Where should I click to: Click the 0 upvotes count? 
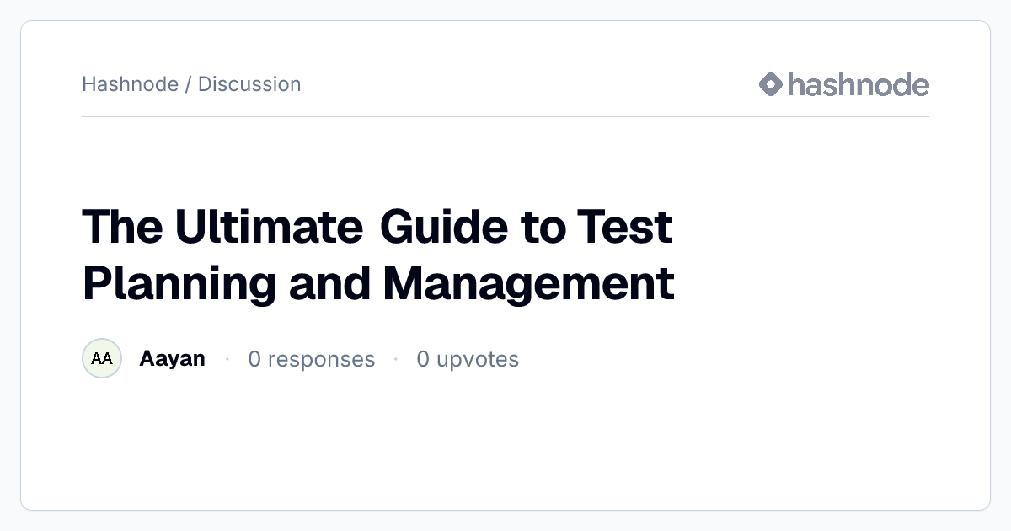pyautogui.click(x=468, y=359)
